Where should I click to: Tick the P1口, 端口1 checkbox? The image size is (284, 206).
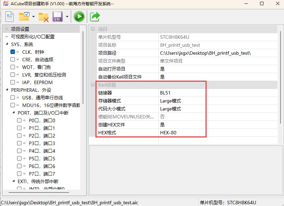pyautogui.click(x=19, y=128)
